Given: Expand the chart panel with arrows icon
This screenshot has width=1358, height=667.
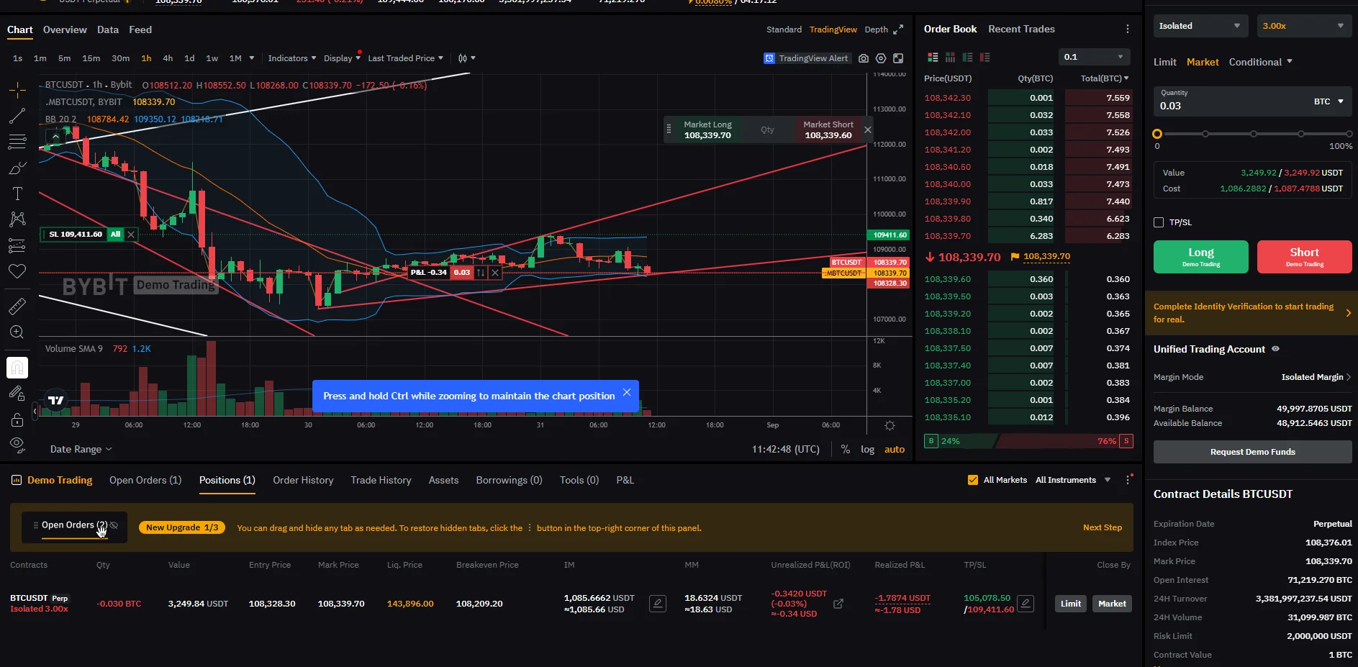Looking at the screenshot, I should click(x=898, y=30).
